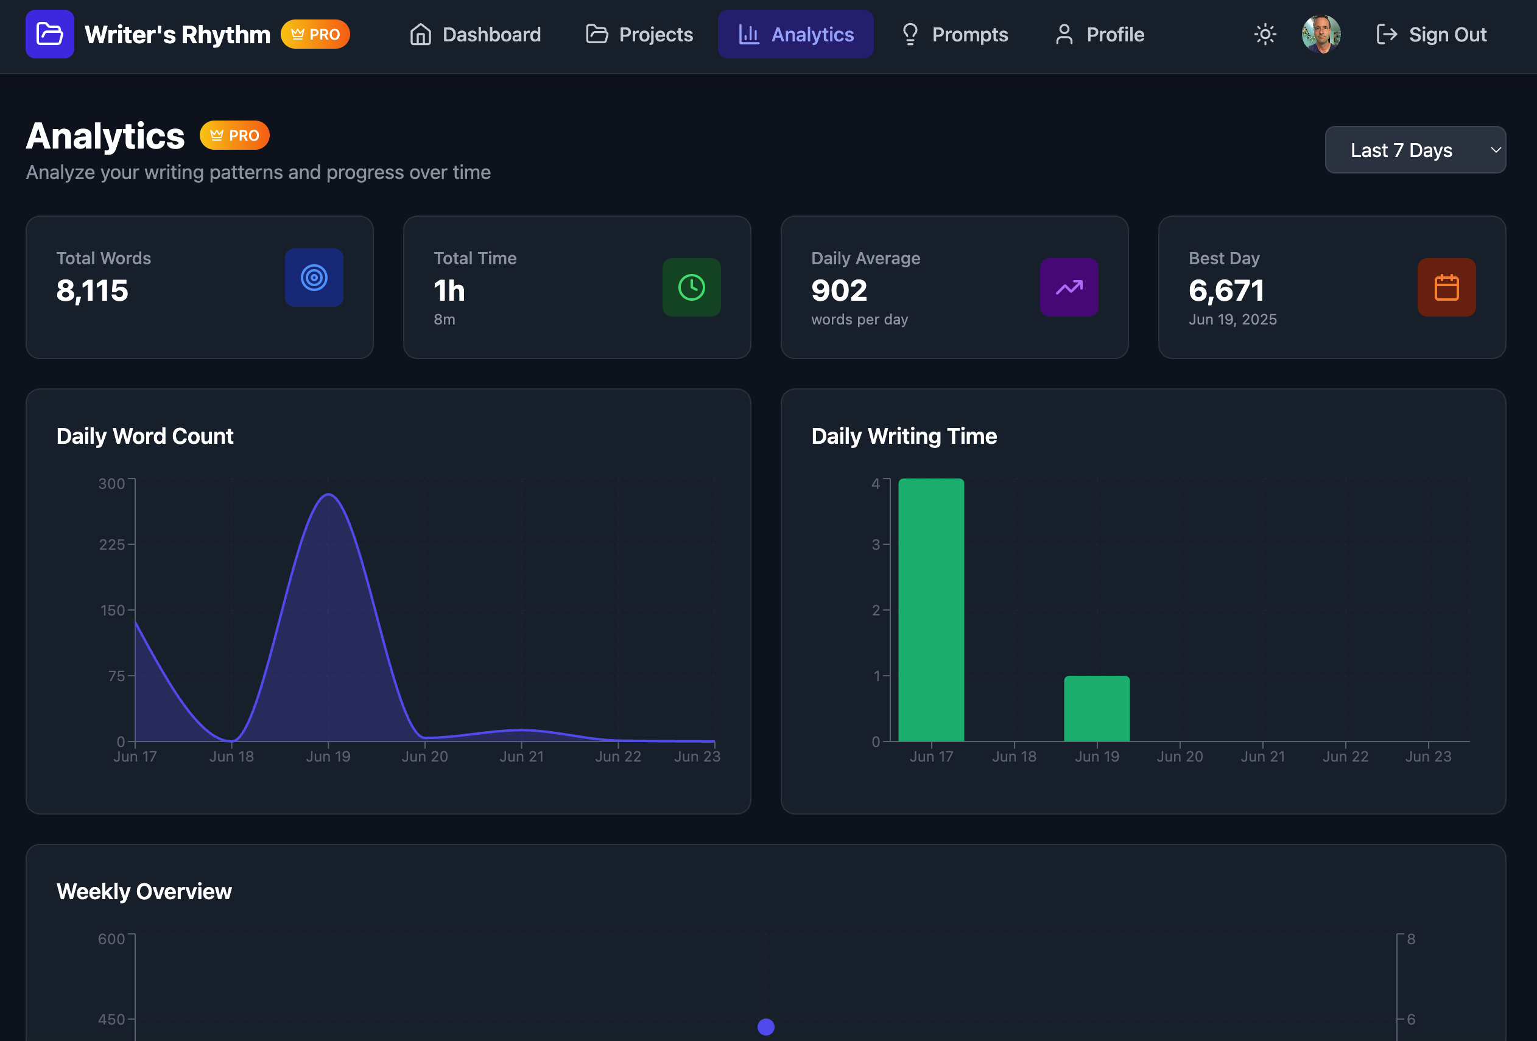The width and height of the screenshot is (1537, 1041).
Task: Click the PRO badge beside Analytics heading
Action: click(x=234, y=136)
